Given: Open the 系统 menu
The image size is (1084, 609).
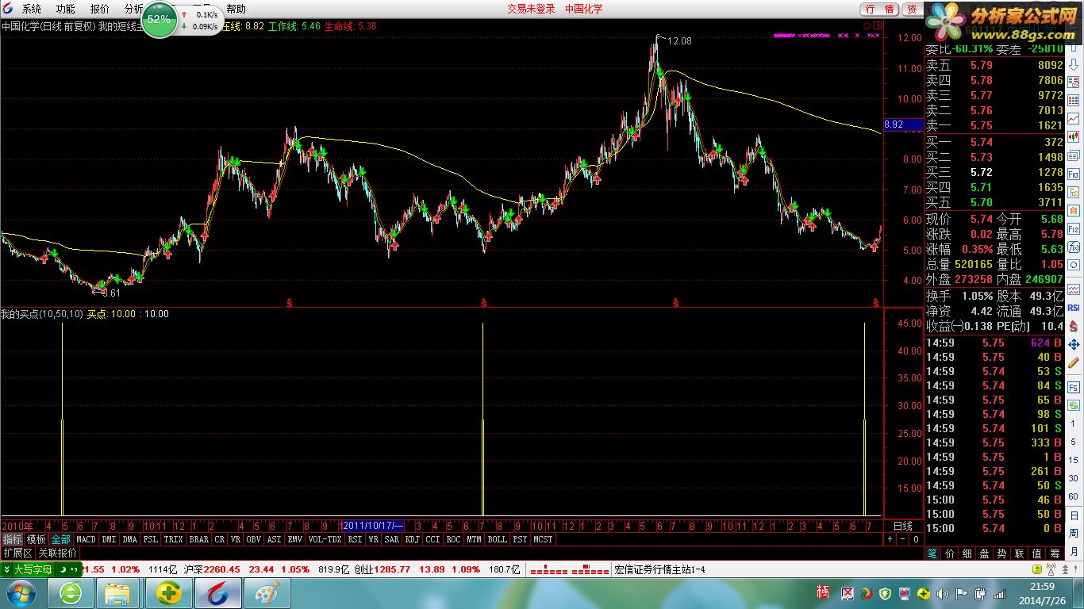Looking at the screenshot, I should [x=32, y=9].
